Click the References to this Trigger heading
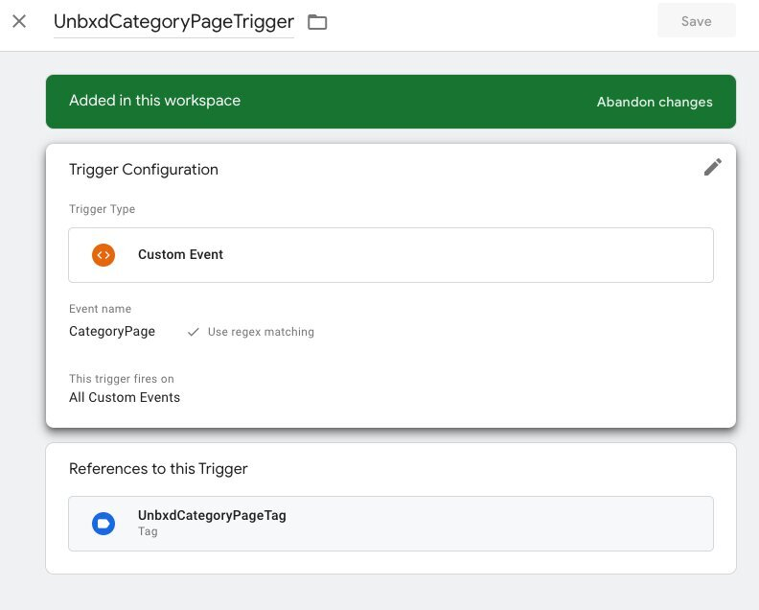 [158, 468]
